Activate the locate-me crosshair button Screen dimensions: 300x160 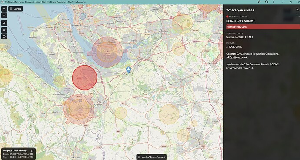(x=4, y=30)
